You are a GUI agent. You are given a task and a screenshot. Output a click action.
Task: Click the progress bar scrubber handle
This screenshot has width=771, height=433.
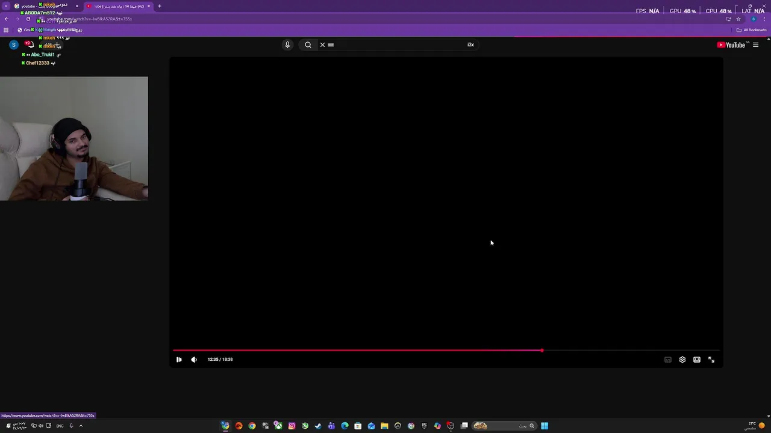[542, 350]
